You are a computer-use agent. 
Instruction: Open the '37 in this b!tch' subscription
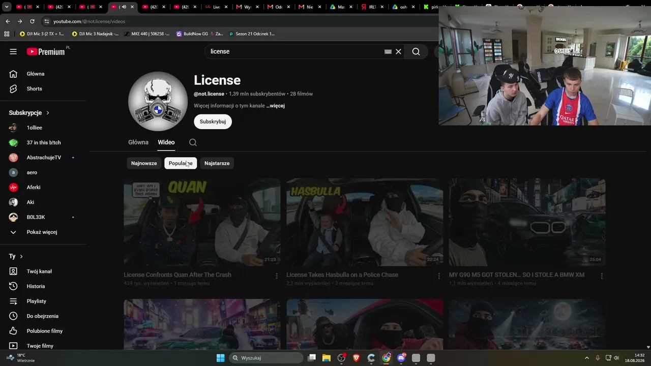pos(43,142)
